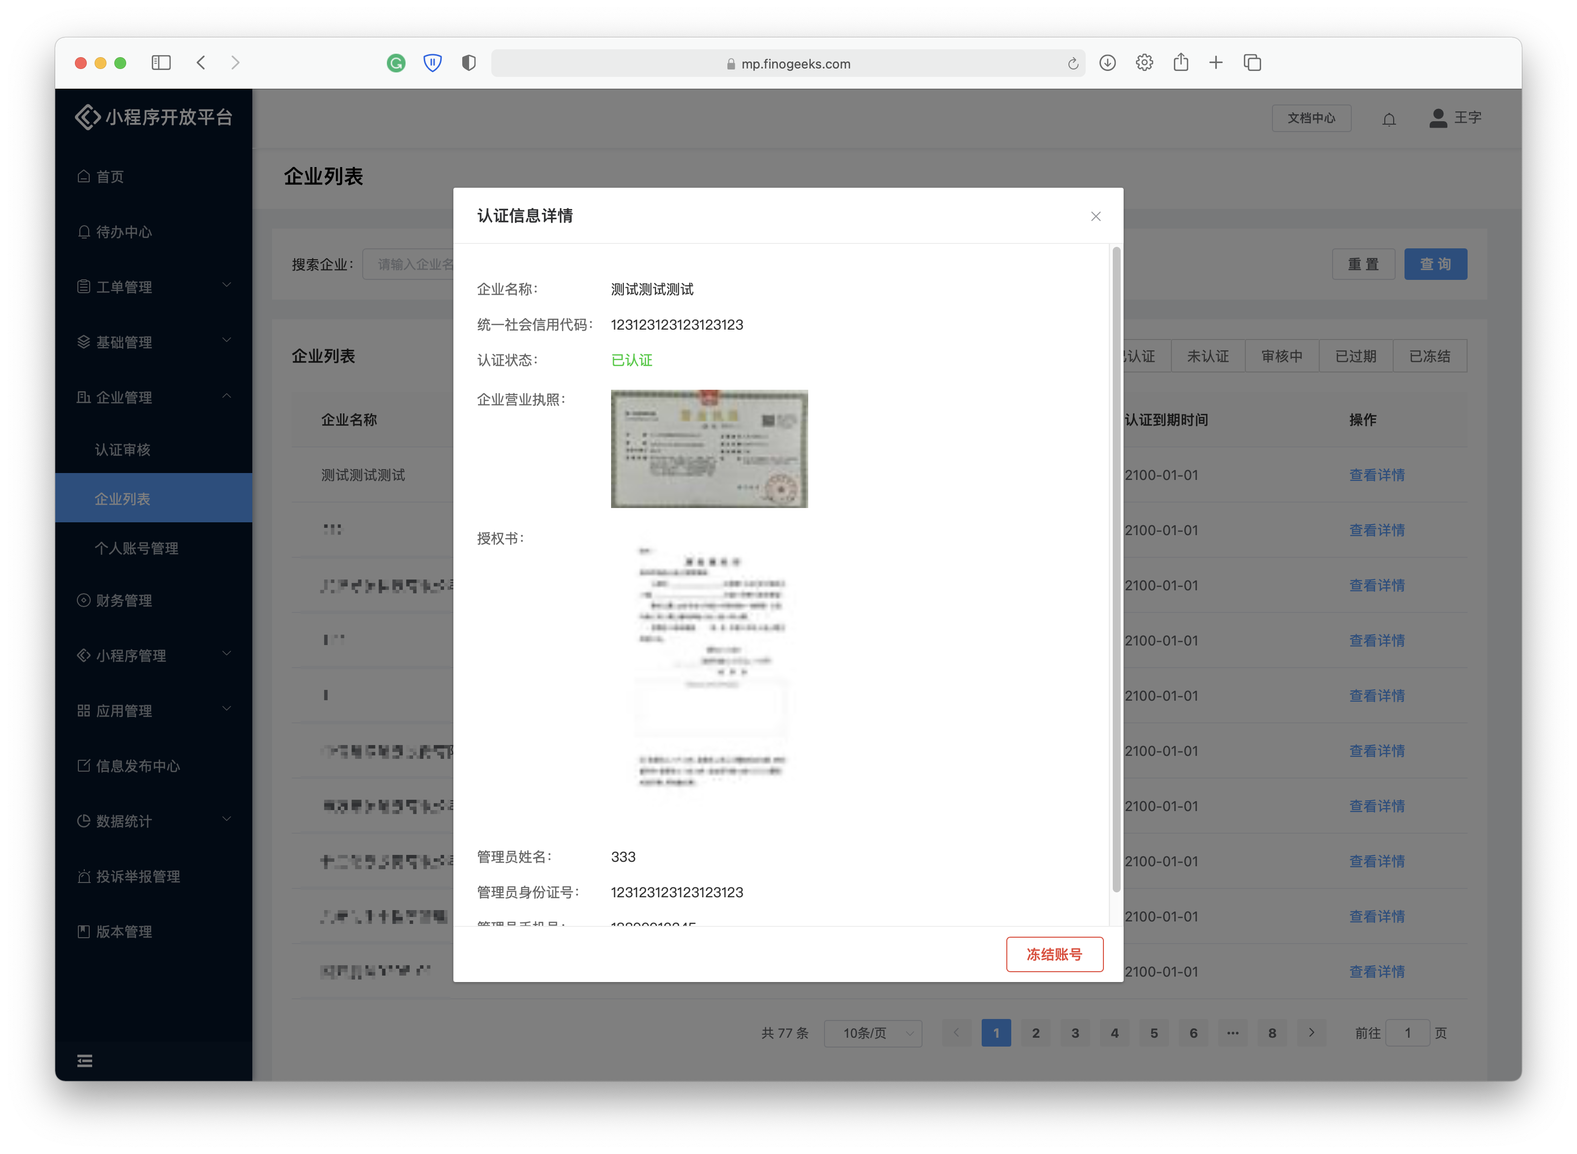Close the 认证信息详情 dialog
This screenshot has width=1577, height=1154.
(x=1095, y=216)
